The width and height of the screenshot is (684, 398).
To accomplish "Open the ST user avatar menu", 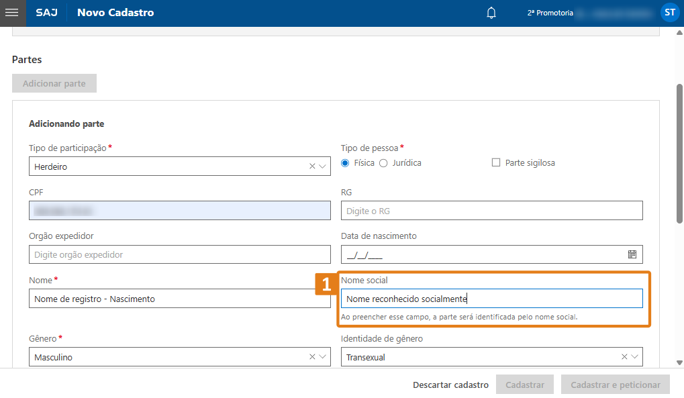I will pos(669,13).
